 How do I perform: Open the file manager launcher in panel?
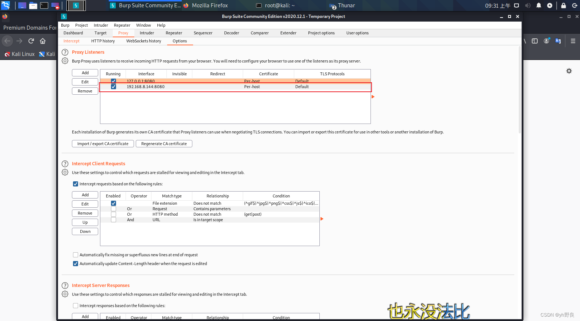(x=33, y=5)
